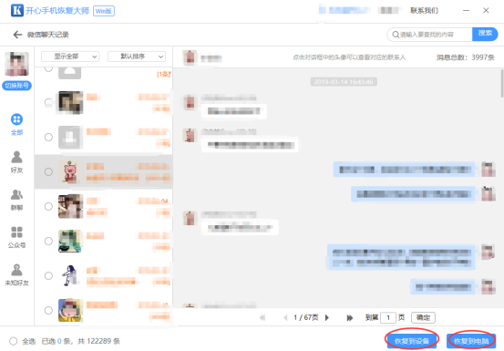Screen dimensions: 504x351
Task: Expand the 默认排序 sort dropdown
Action: click(x=137, y=57)
